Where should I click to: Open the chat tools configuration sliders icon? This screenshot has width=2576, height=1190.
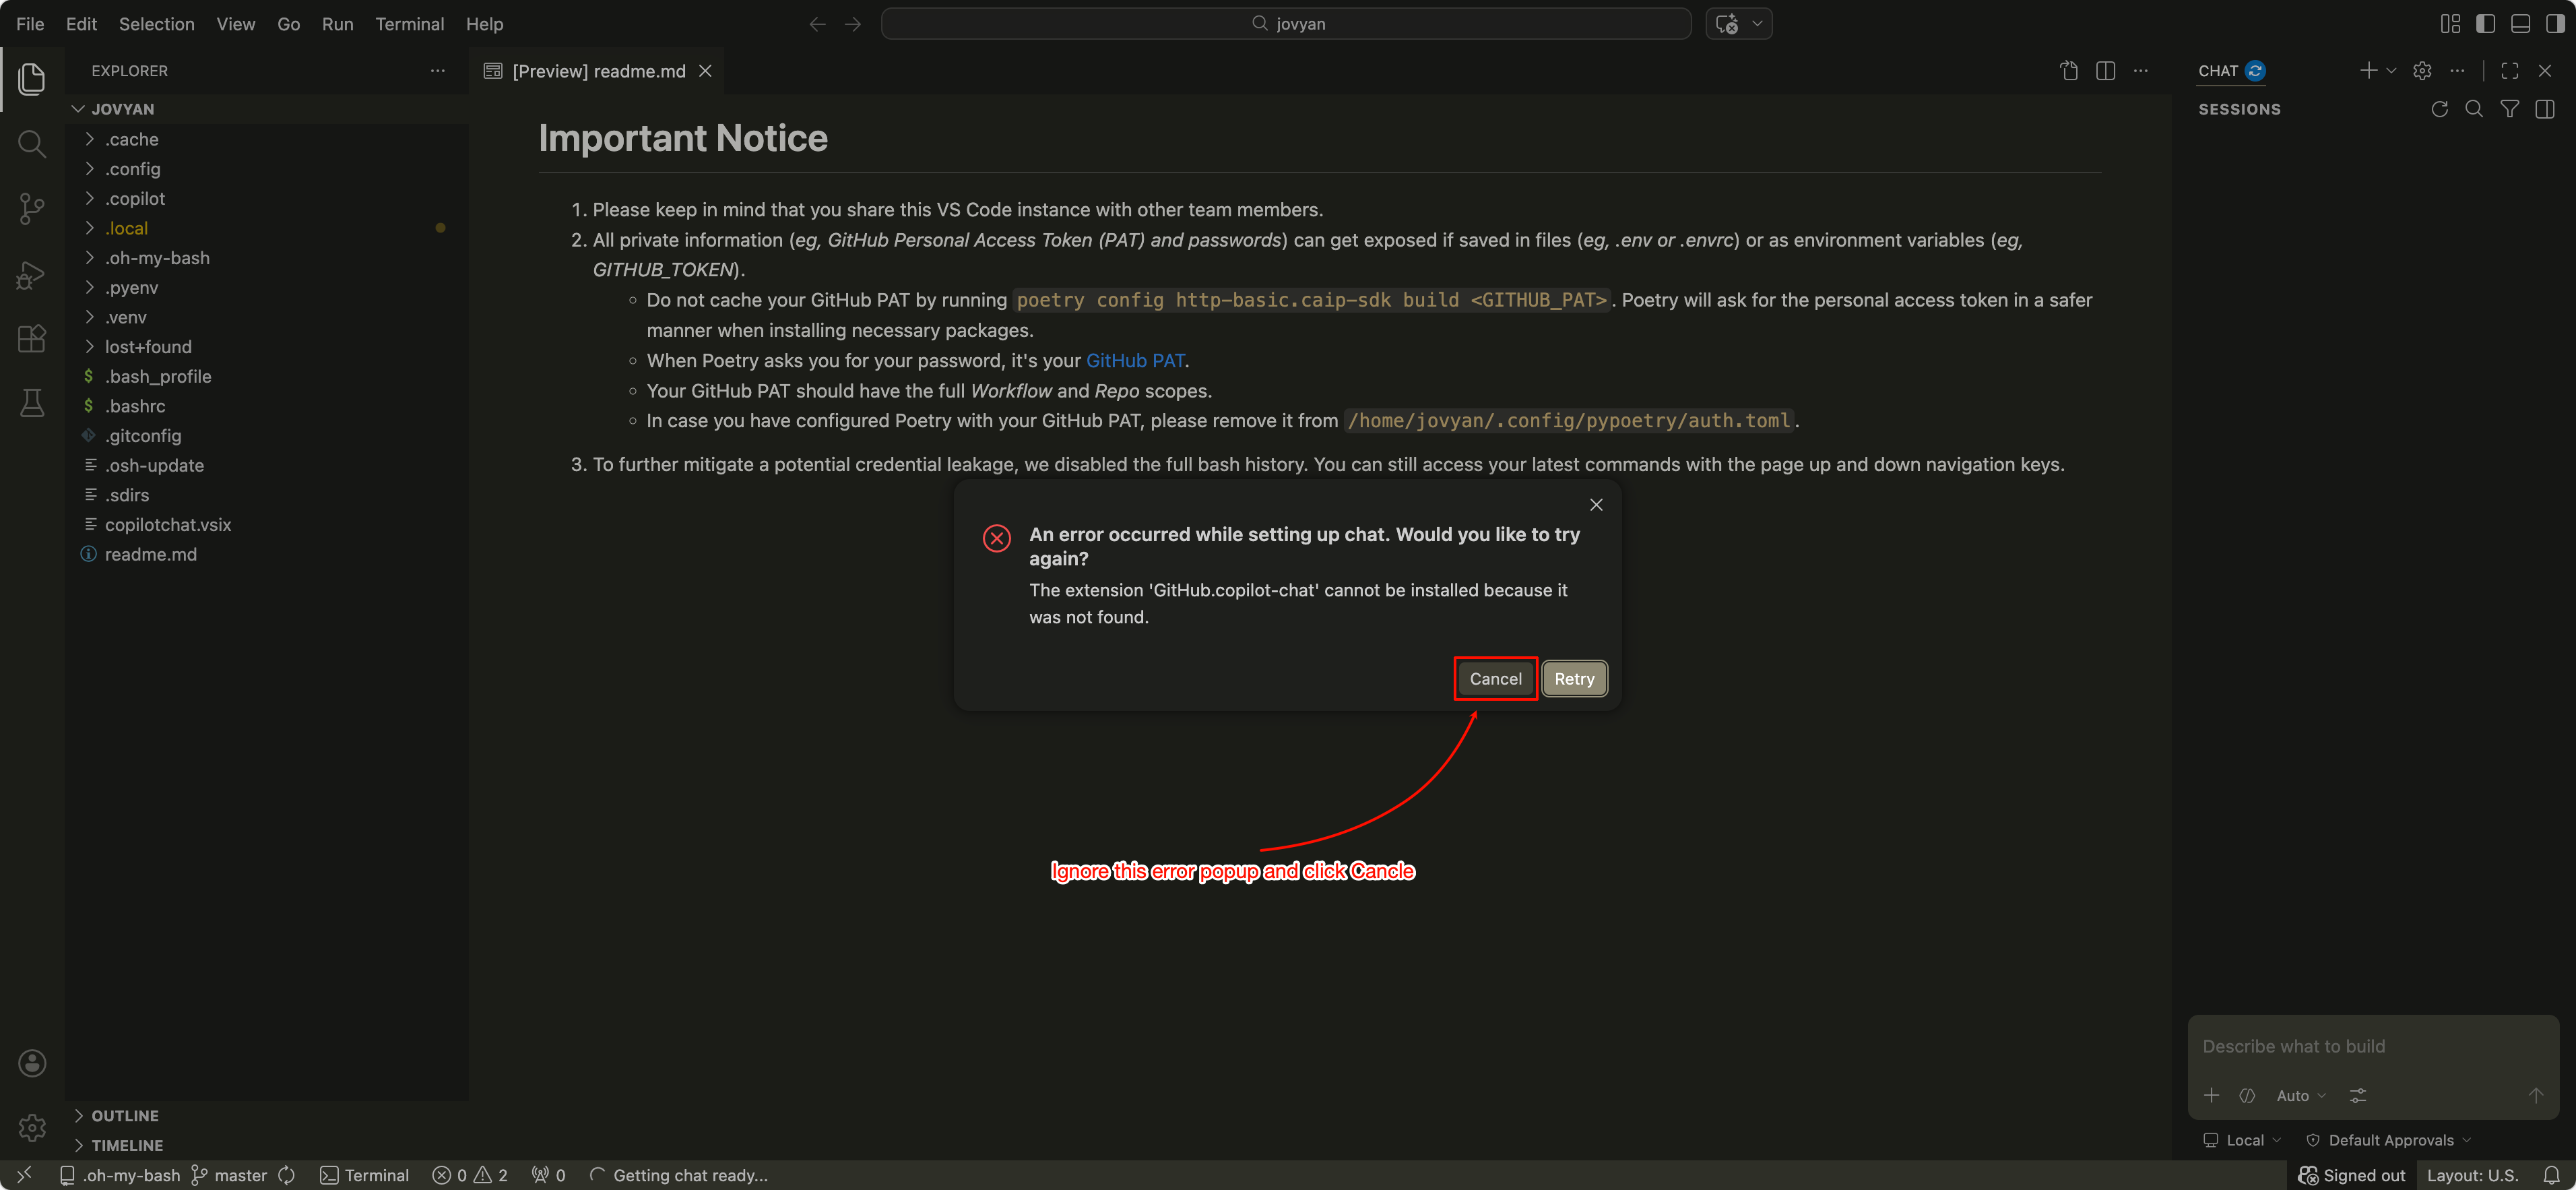[x=2358, y=1096]
